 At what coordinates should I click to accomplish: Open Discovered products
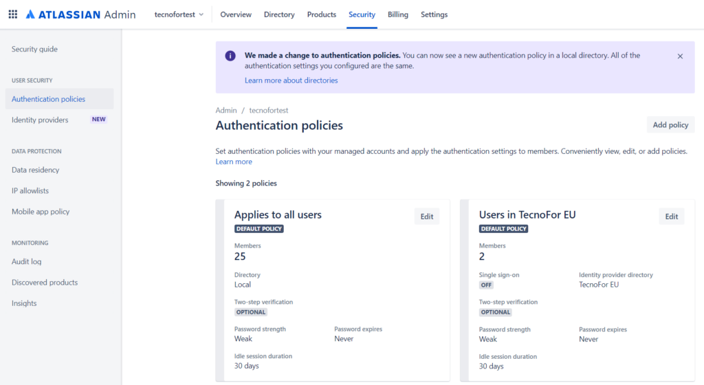click(45, 283)
